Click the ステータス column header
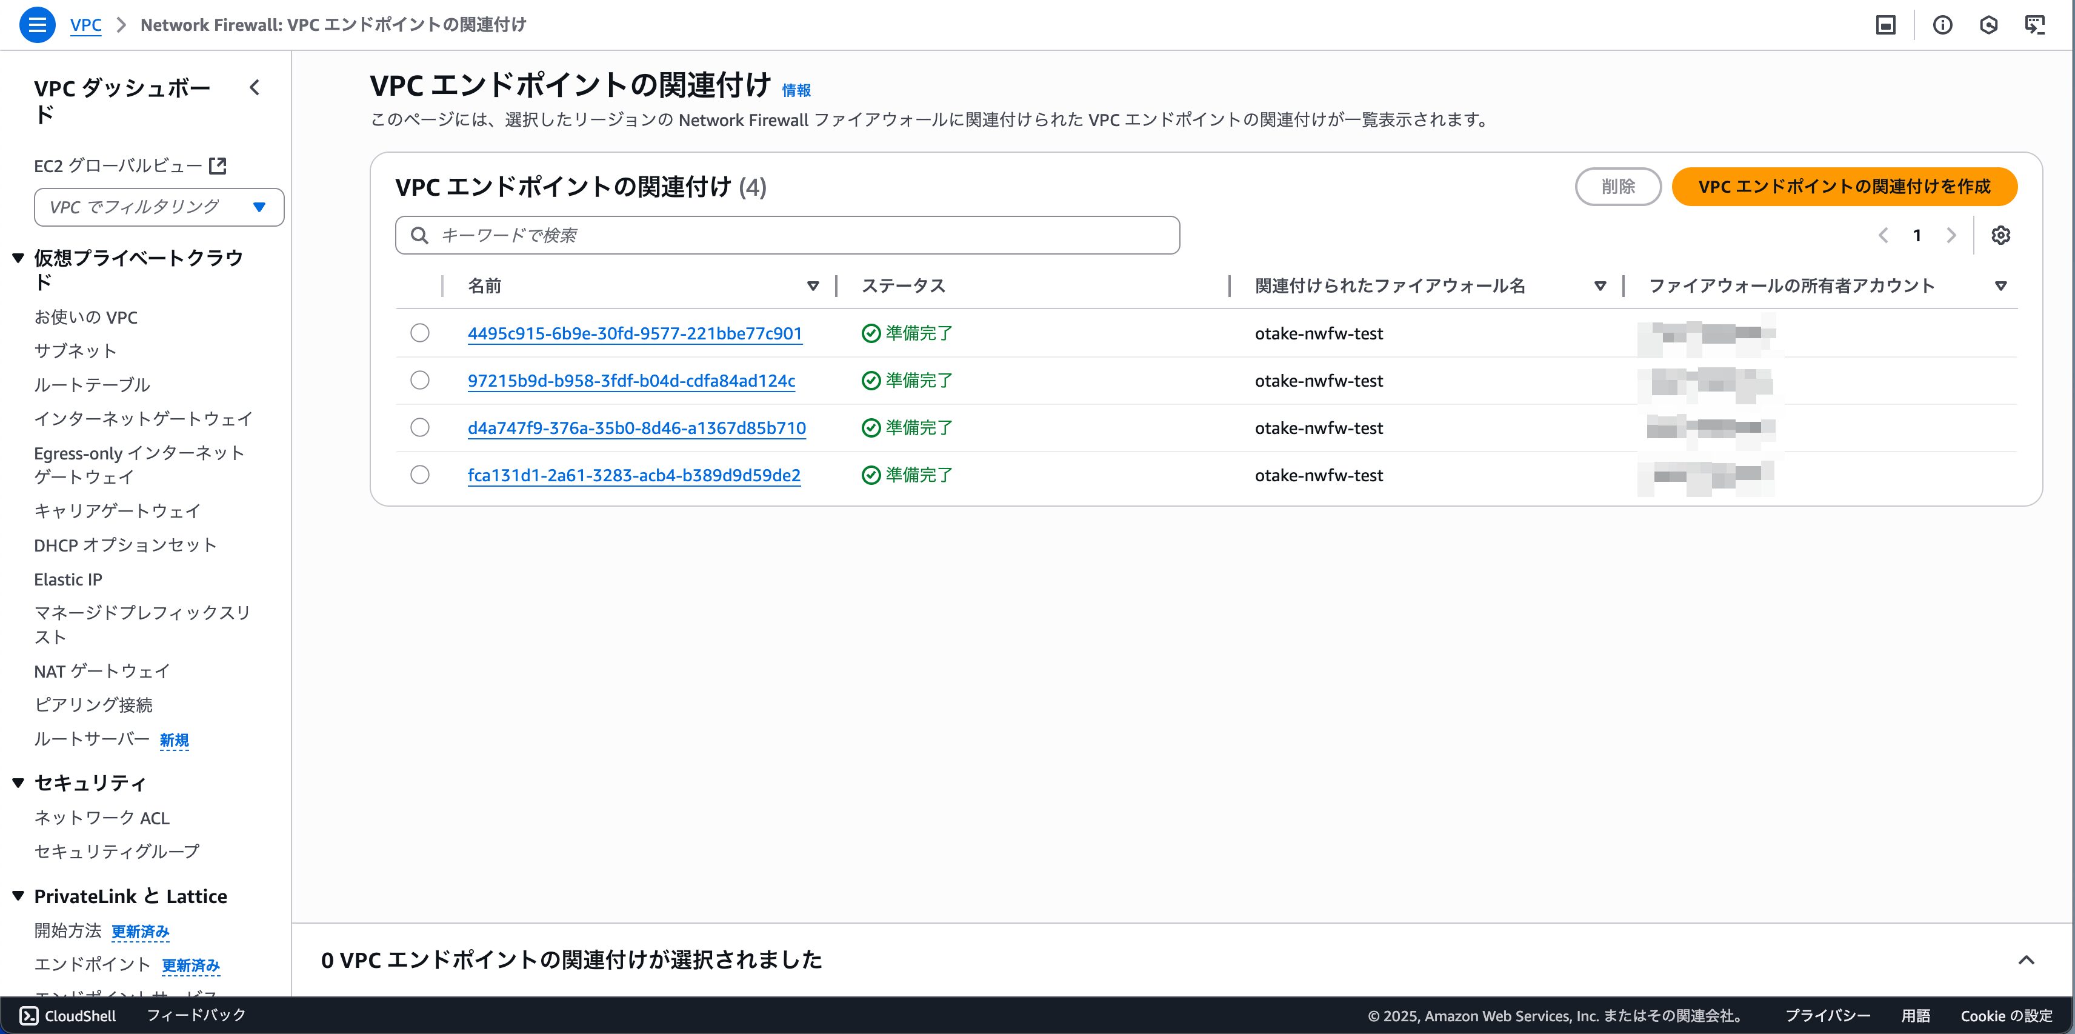Viewport: 2075px width, 1034px height. [x=903, y=286]
